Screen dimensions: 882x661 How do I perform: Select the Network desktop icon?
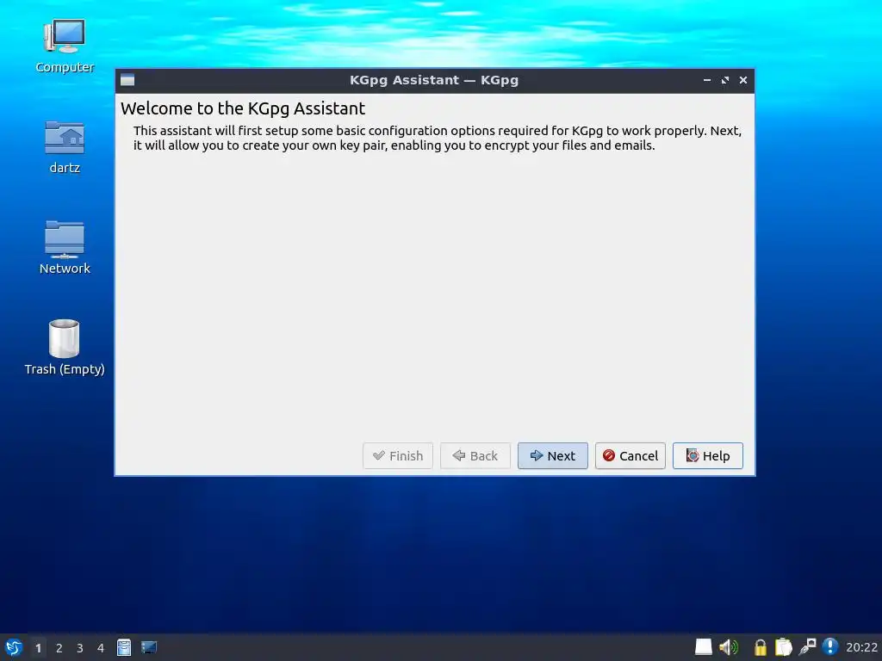[x=65, y=247]
